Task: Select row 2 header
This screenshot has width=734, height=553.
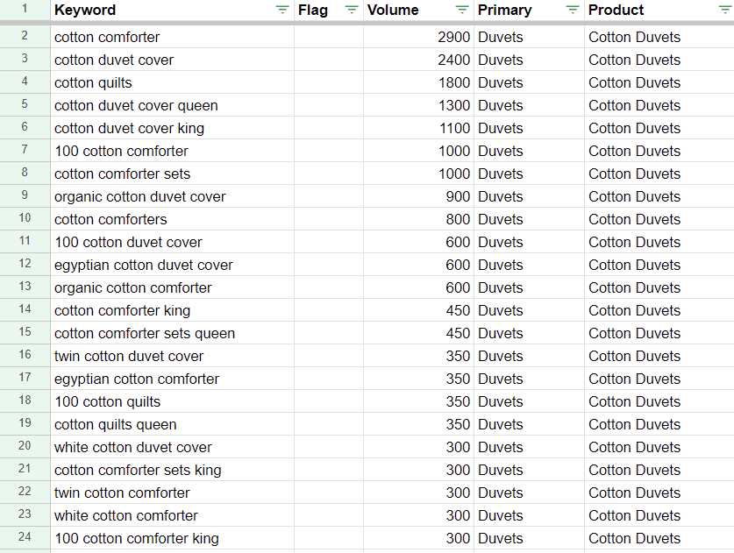Action: tap(25, 37)
